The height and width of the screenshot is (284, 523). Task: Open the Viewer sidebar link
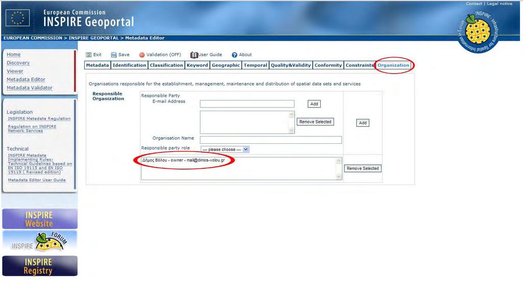point(15,71)
